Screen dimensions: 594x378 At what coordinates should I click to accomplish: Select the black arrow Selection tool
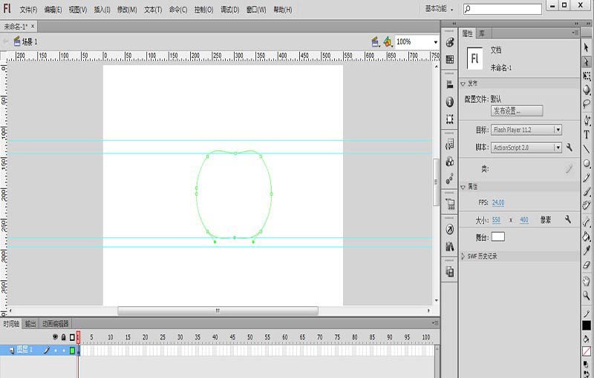(x=587, y=47)
